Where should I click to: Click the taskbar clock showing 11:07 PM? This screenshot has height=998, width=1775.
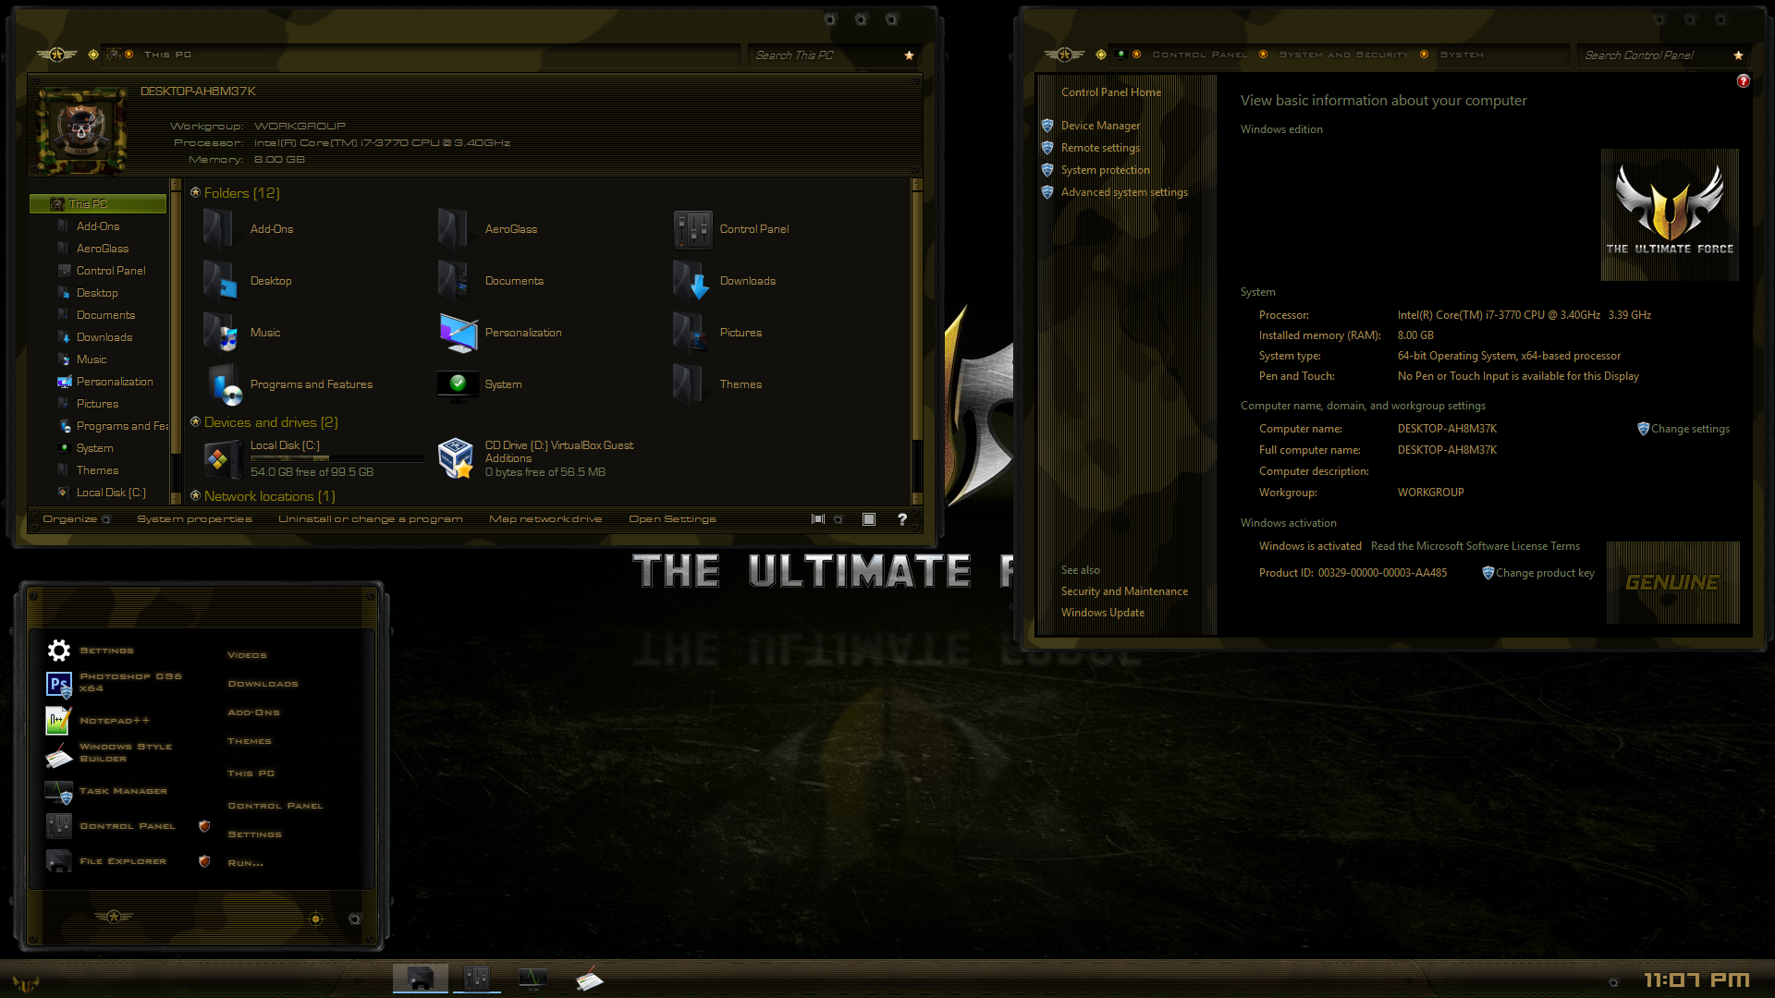click(x=1696, y=980)
